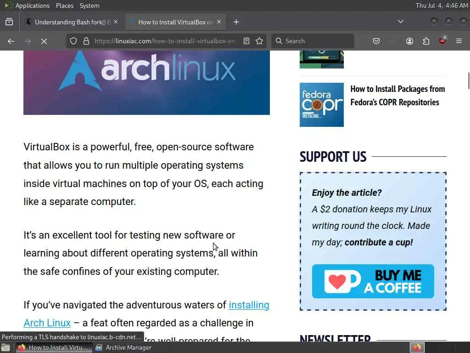This screenshot has height=353, width=470.
Task: Open tracking protection shield icon
Action: (73, 41)
